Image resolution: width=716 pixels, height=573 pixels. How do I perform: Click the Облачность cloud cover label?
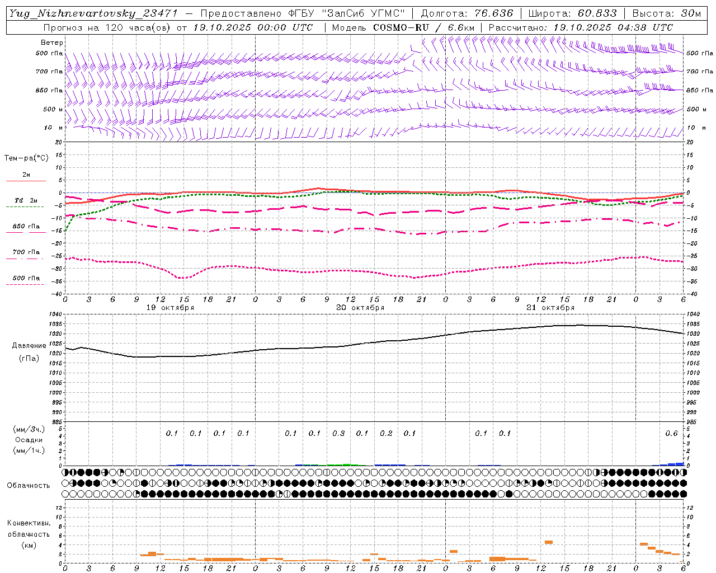29,485
